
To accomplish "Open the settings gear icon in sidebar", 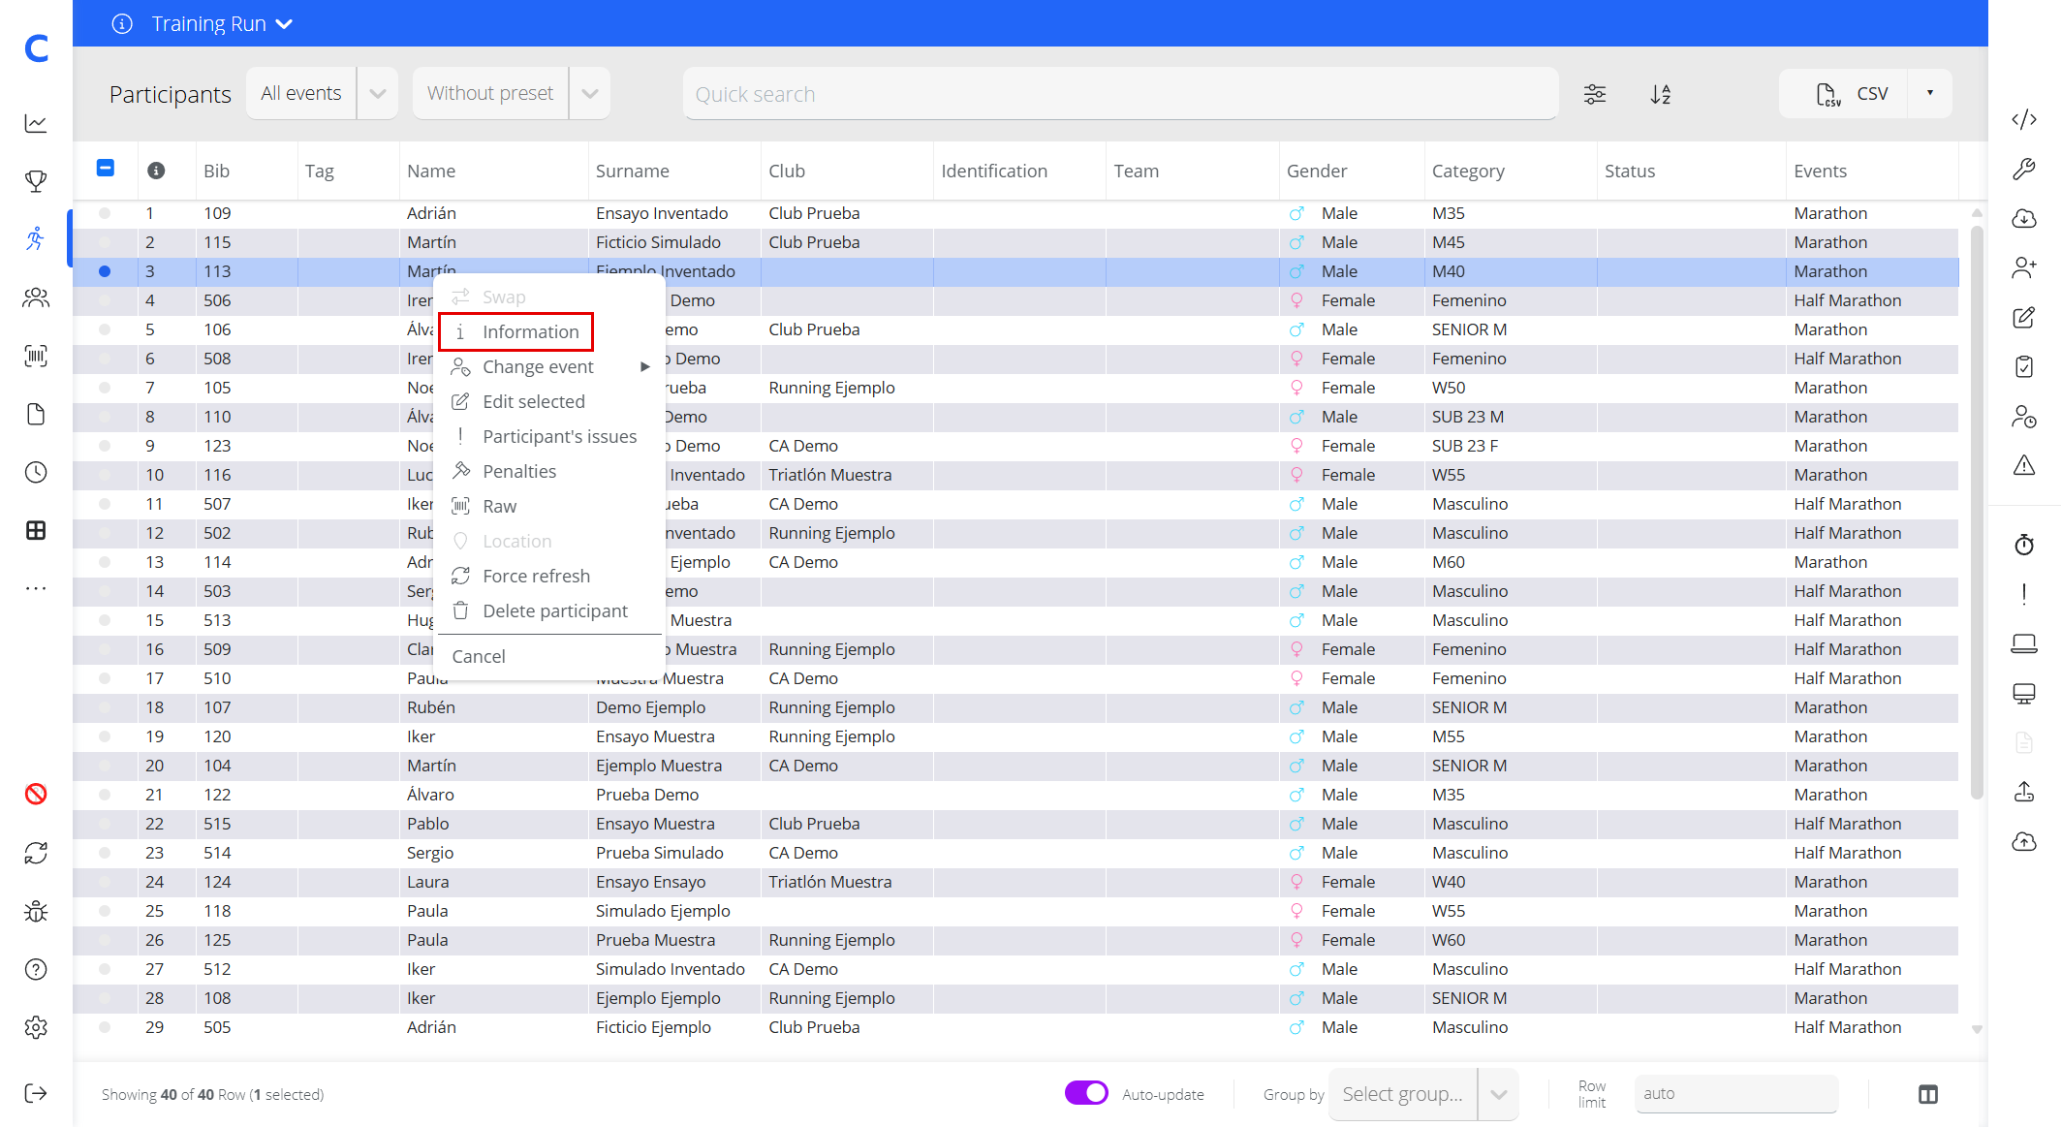I will (x=36, y=1027).
